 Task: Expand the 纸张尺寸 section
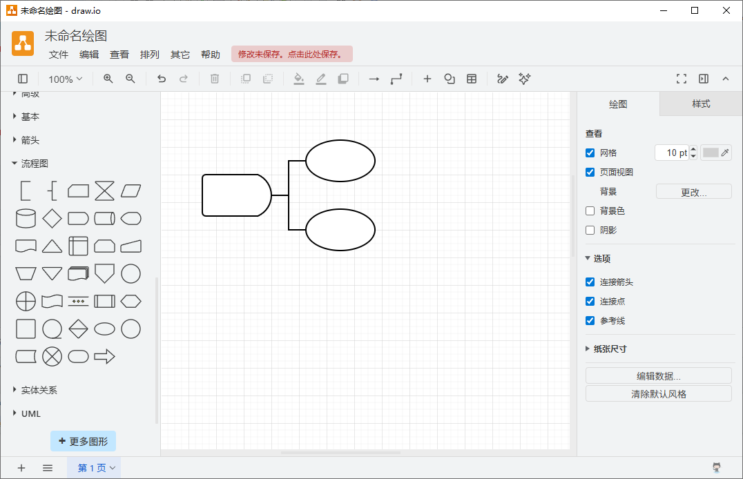coord(606,349)
